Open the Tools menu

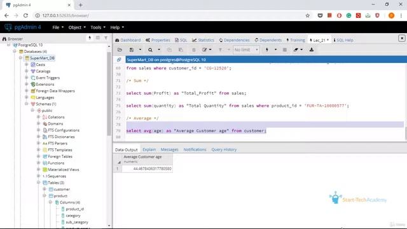(98, 27)
